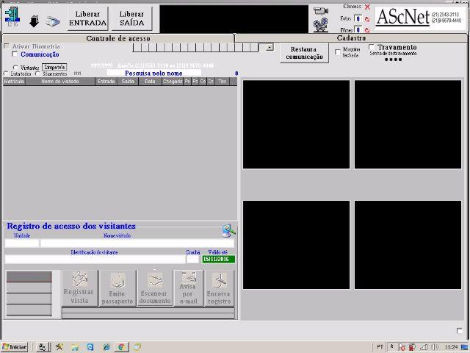Click the Registrar visita button
This screenshot has height=353, width=470.
80,288
